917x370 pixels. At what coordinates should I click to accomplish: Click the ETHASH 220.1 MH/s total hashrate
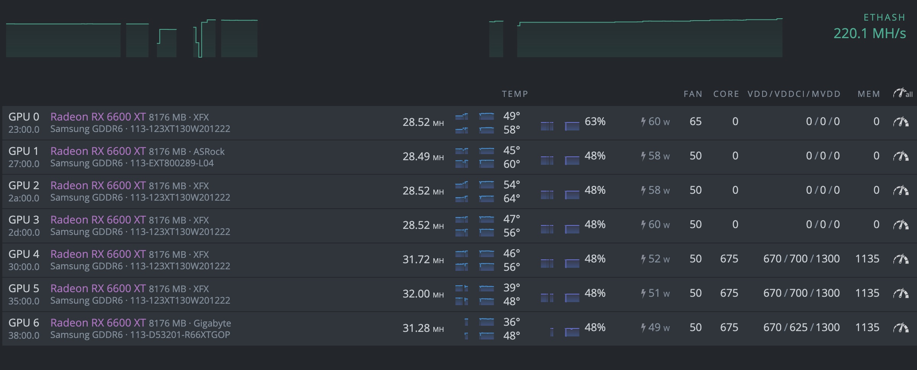pyautogui.click(x=869, y=34)
